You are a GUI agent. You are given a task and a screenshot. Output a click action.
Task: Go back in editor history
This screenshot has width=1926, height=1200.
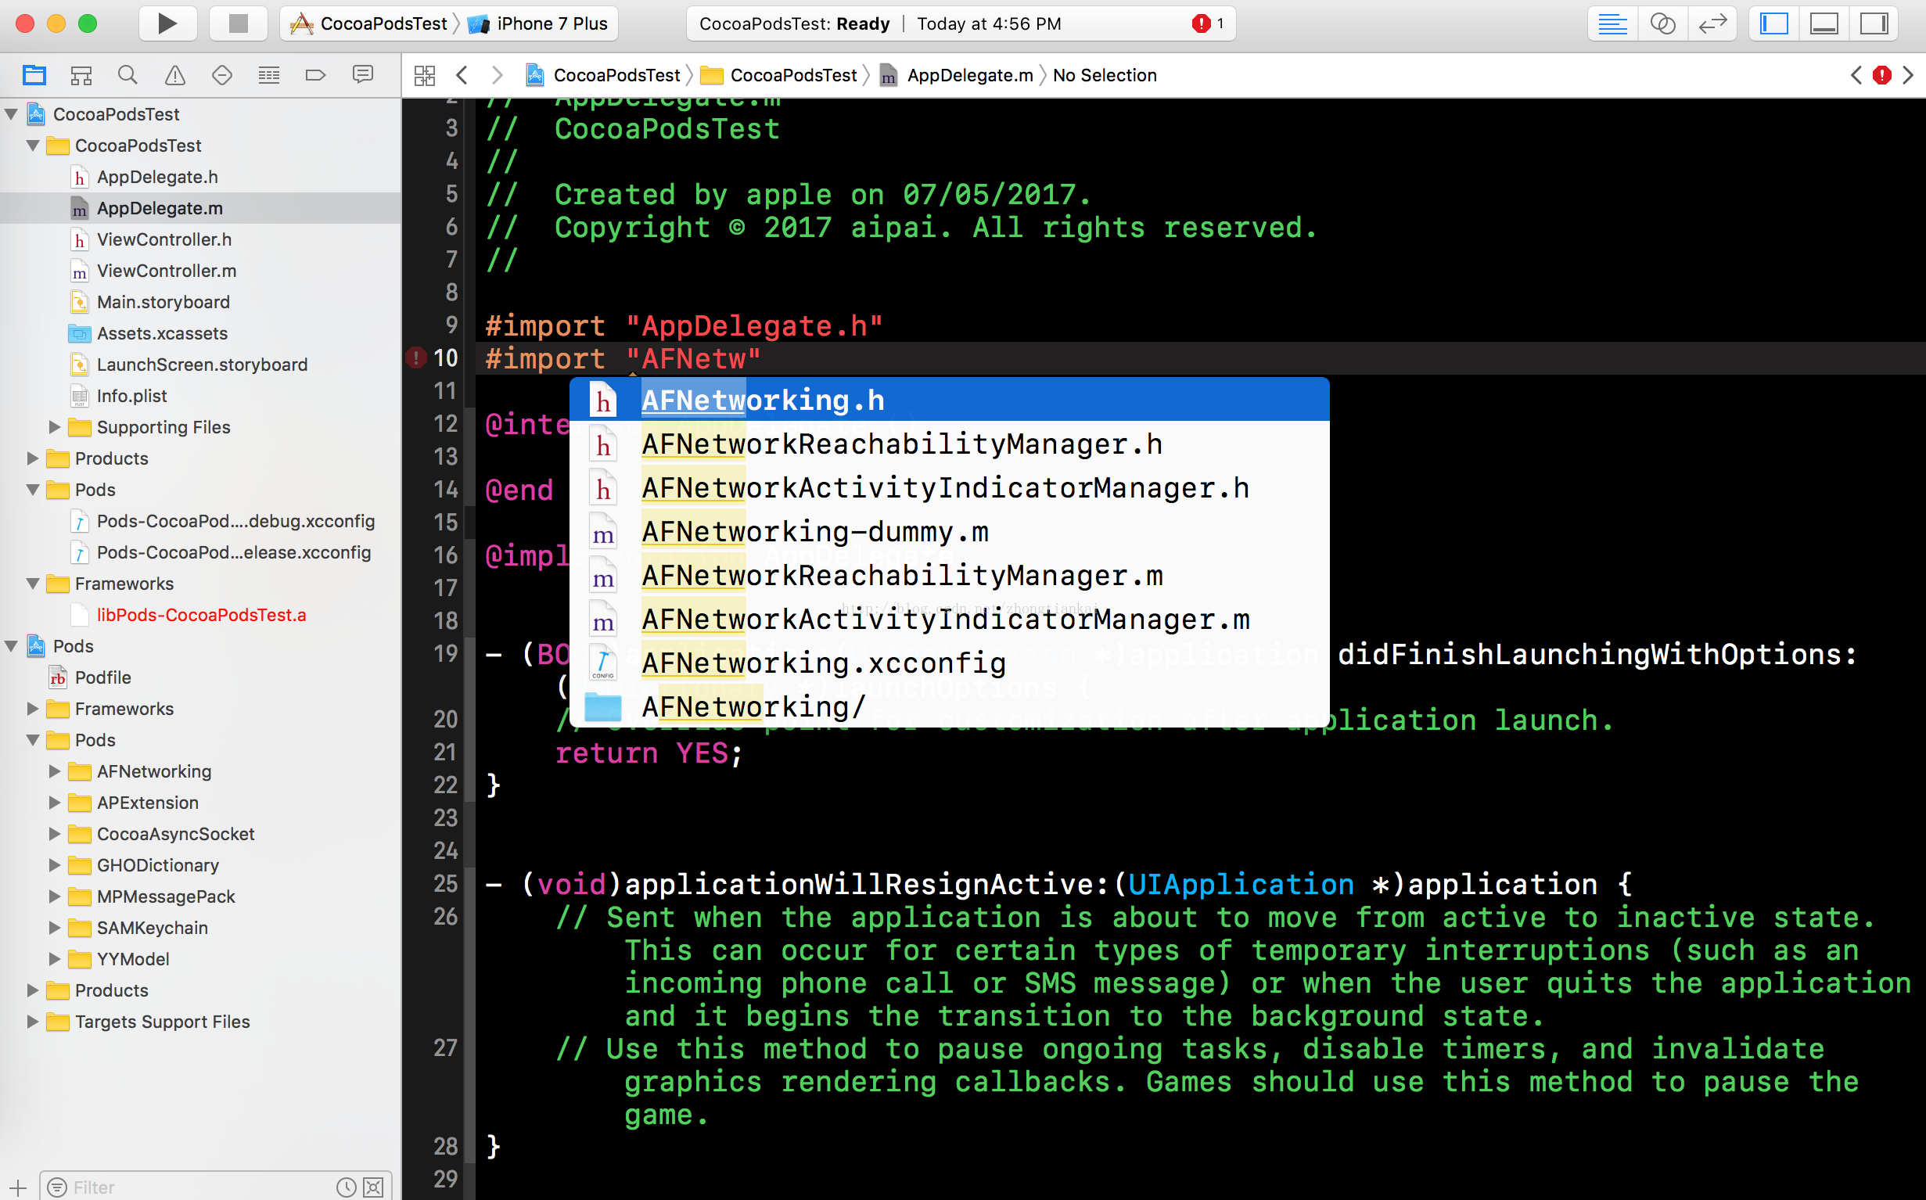[462, 75]
